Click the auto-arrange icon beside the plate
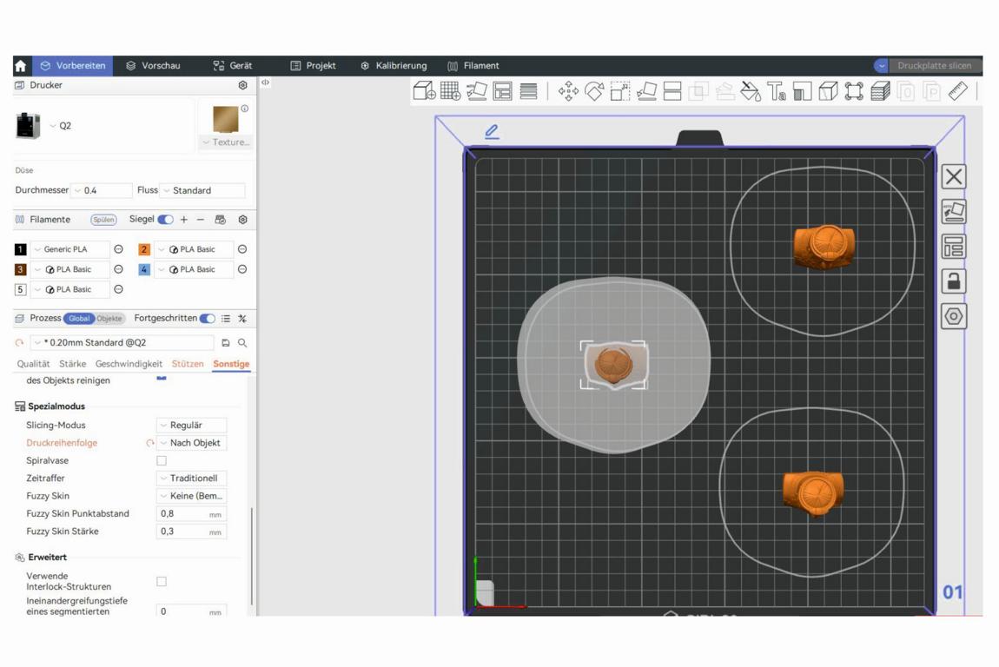999x667 pixels. (953, 247)
